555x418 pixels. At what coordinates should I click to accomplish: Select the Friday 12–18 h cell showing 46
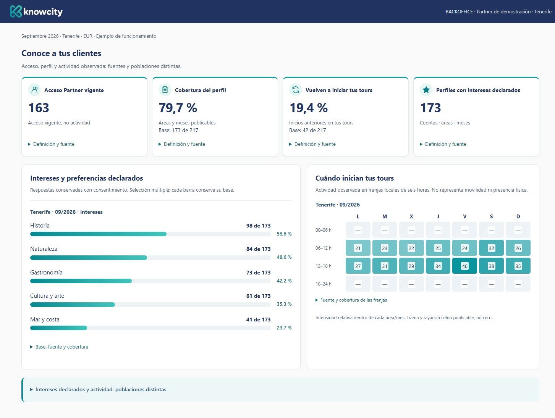tap(464, 266)
